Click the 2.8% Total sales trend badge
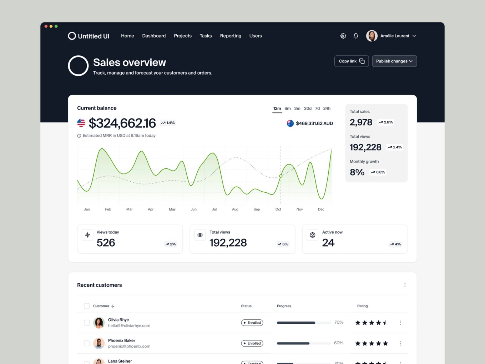The height and width of the screenshot is (364, 485). click(x=386, y=122)
